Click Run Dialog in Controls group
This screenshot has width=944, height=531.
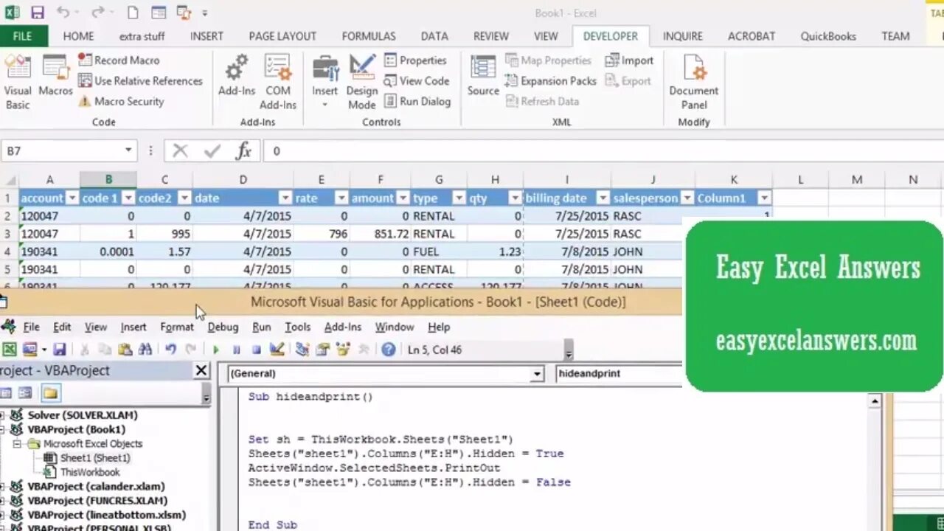pos(417,102)
